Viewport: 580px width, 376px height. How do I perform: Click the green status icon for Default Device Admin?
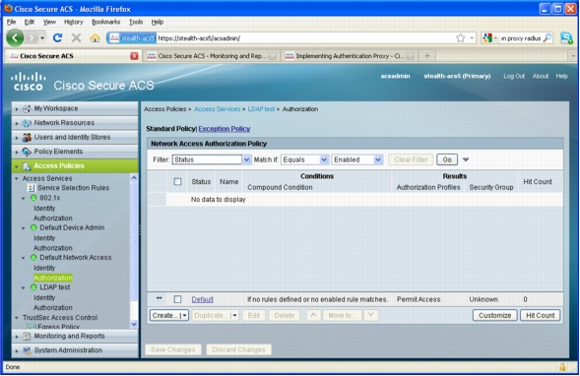(33, 227)
